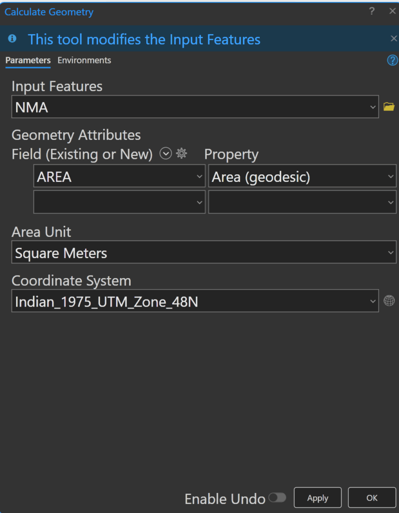Expand the Square Meters area unit dropdown
Screen dimensions: 399x513
coord(390,253)
